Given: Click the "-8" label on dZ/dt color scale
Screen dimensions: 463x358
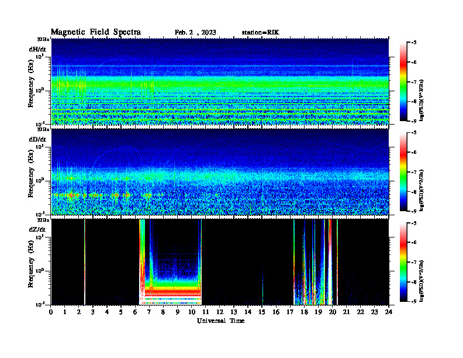Looking at the screenshot, I should coord(414,282).
